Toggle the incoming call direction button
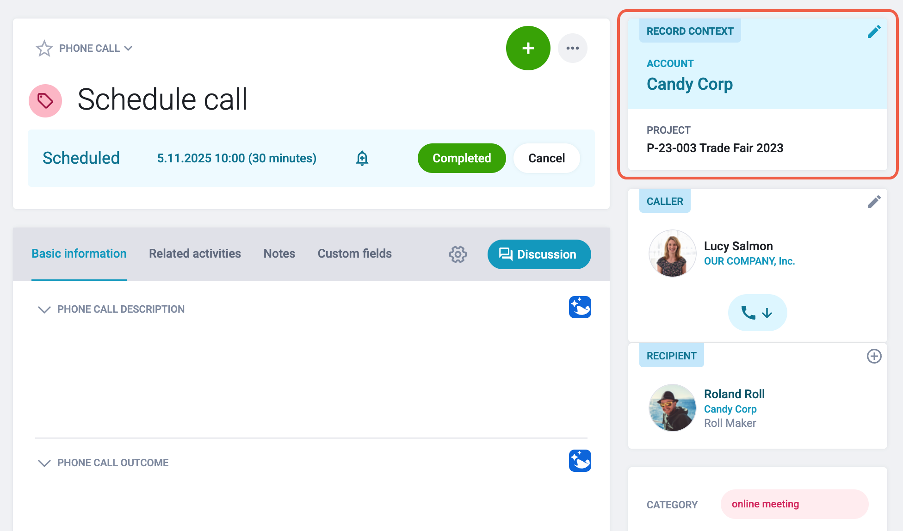Screen dimensions: 903x531 757,313
